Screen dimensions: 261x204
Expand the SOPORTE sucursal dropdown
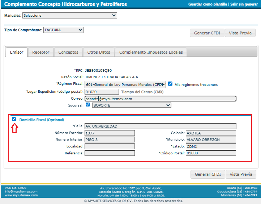(132, 105)
